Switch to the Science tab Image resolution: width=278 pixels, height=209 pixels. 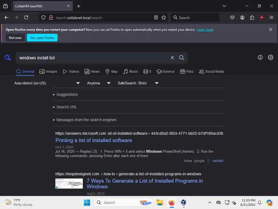tap(165, 72)
